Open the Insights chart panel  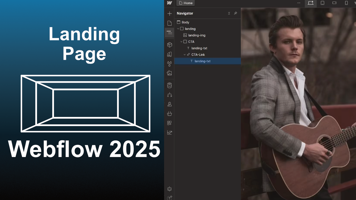[169, 132]
